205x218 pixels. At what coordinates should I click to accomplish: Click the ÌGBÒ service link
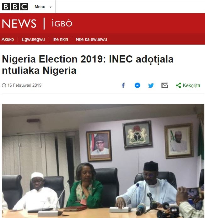(62, 23)
